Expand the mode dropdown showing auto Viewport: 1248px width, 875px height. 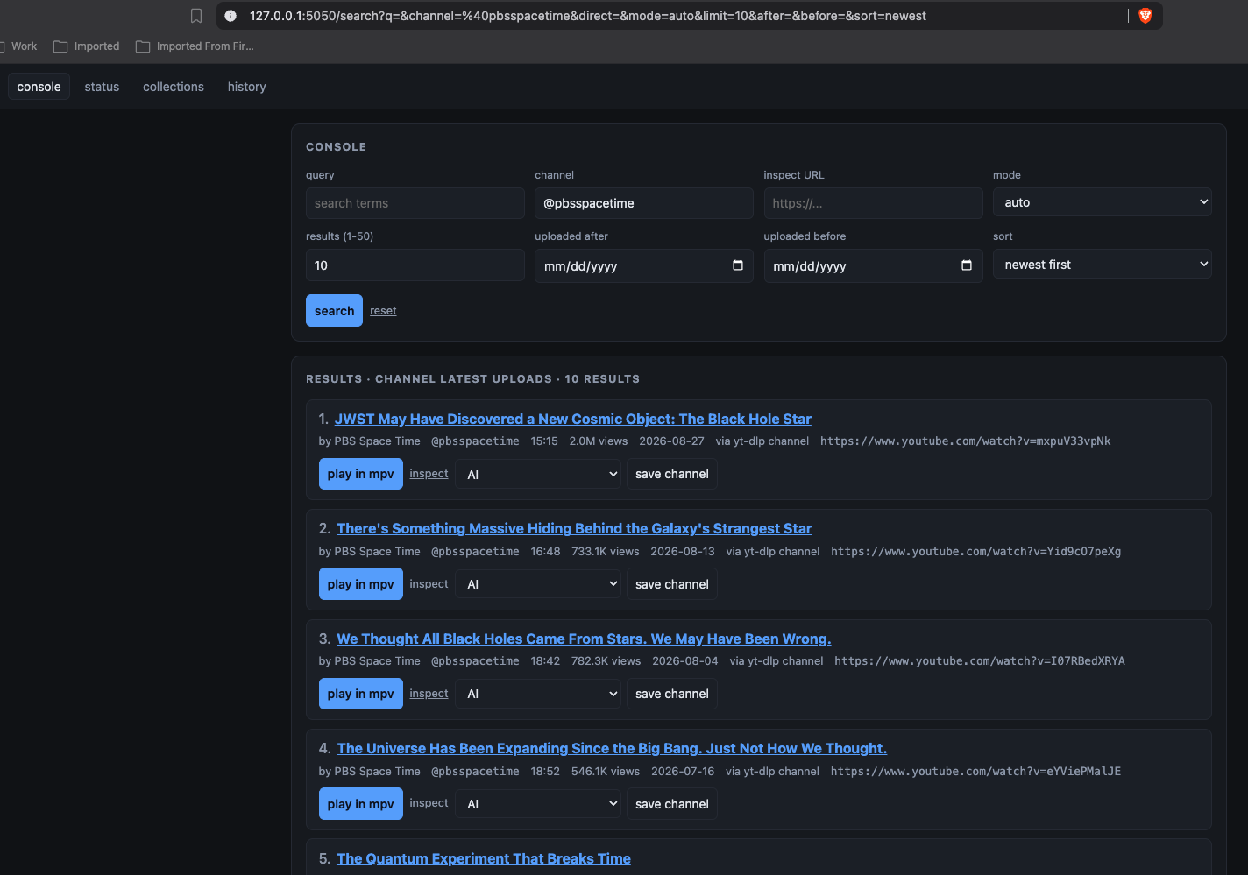point(1103,202)
